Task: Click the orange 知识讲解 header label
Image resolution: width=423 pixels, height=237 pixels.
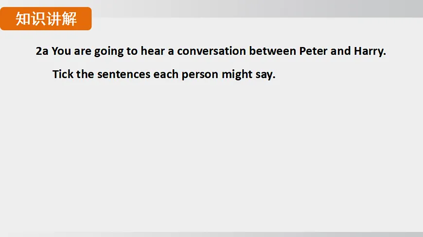Action: click(46, 19)
